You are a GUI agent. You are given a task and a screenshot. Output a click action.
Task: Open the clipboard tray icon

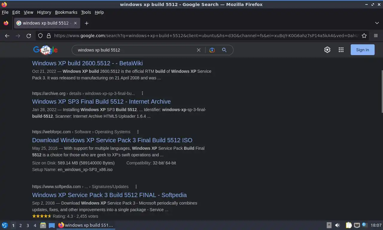349,225
